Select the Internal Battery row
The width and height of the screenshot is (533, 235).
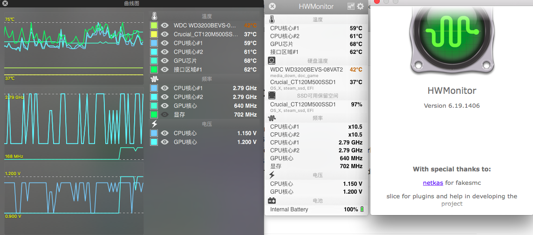(x=316, y=209)
